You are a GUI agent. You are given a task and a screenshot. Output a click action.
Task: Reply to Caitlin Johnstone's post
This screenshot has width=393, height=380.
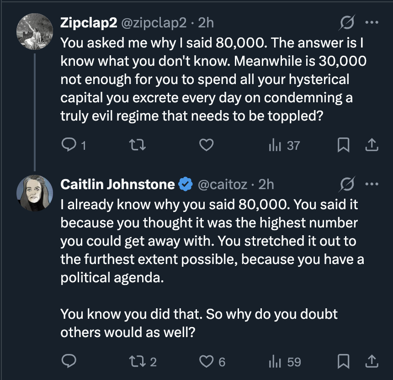68,362
